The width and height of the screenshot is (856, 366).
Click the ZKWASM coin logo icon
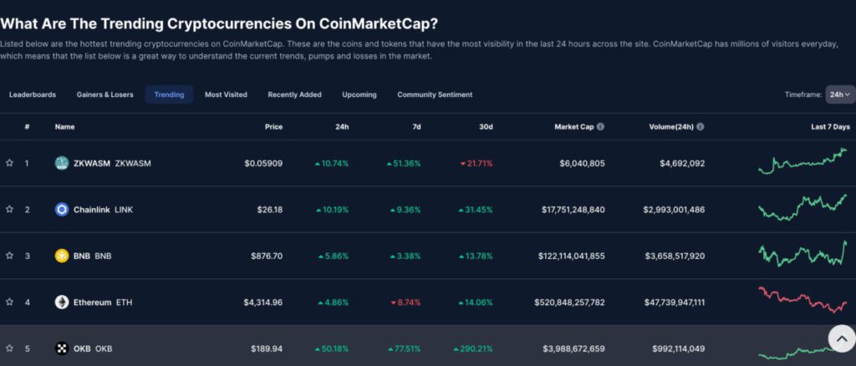[x=61, y=163]
